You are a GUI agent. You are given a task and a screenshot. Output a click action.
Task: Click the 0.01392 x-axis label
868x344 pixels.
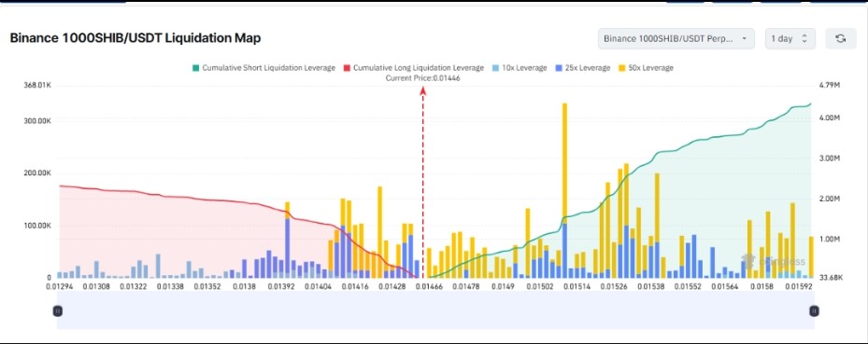point(280,286)
